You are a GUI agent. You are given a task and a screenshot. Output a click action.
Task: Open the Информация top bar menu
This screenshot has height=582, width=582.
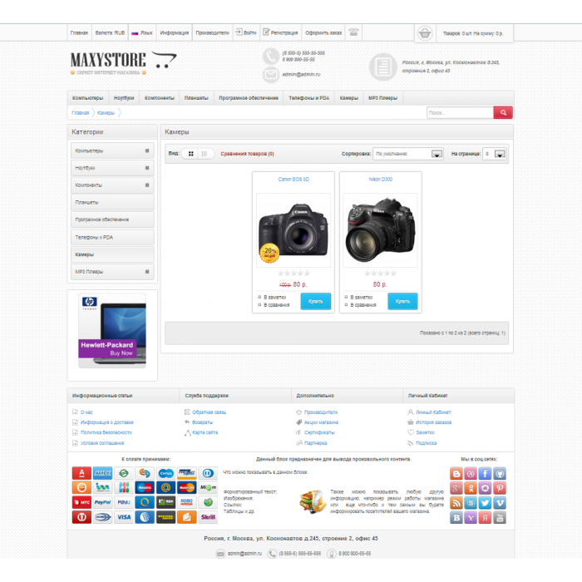(x=174, y=32)
